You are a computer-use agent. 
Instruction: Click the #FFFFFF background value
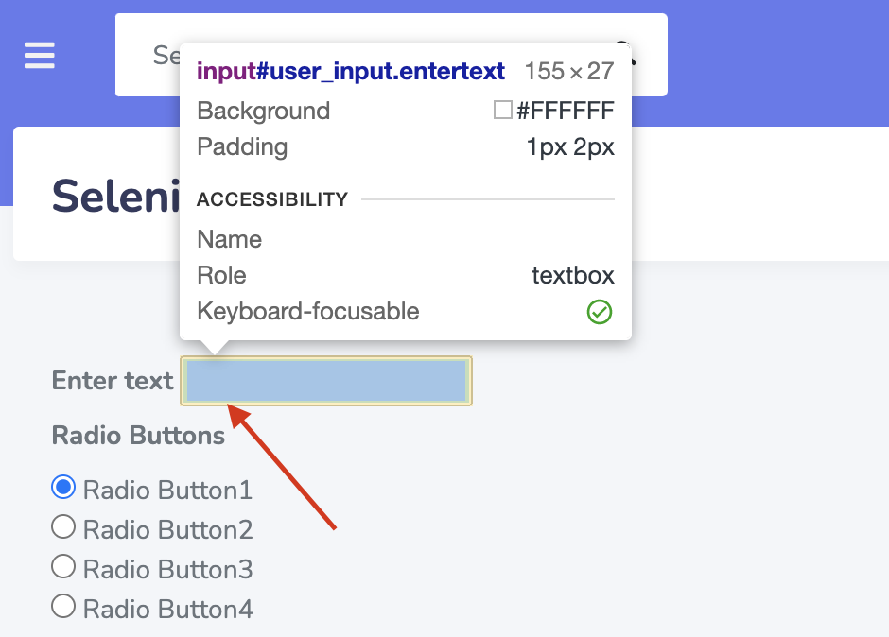(x=566, y=111)
